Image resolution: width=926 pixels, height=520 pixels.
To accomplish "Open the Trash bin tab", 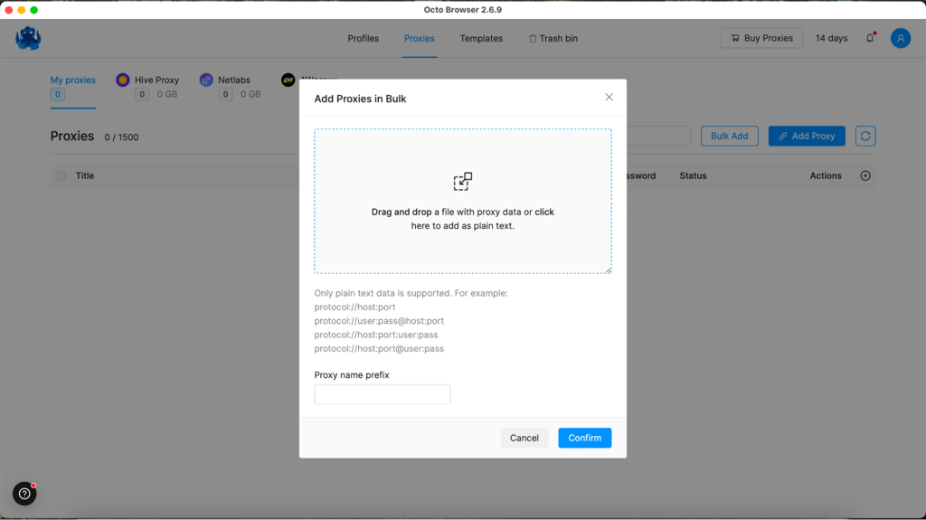I will [553, 38].
